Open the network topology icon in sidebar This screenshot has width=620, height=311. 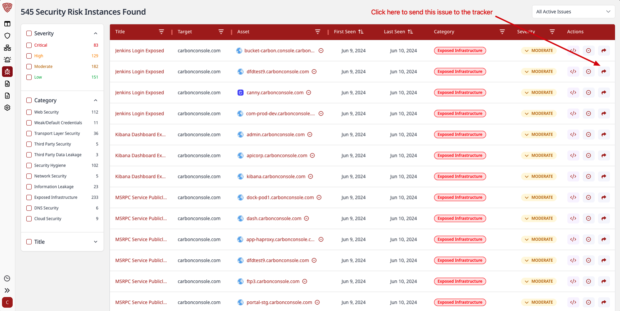point(7,48)
